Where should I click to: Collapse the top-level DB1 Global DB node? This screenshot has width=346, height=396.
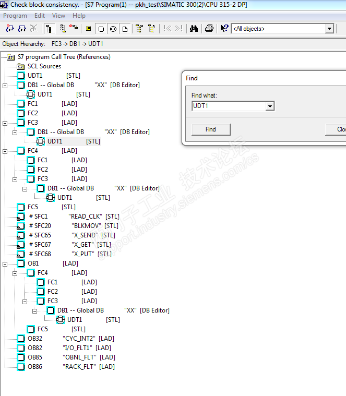click(x=5, y=86)
